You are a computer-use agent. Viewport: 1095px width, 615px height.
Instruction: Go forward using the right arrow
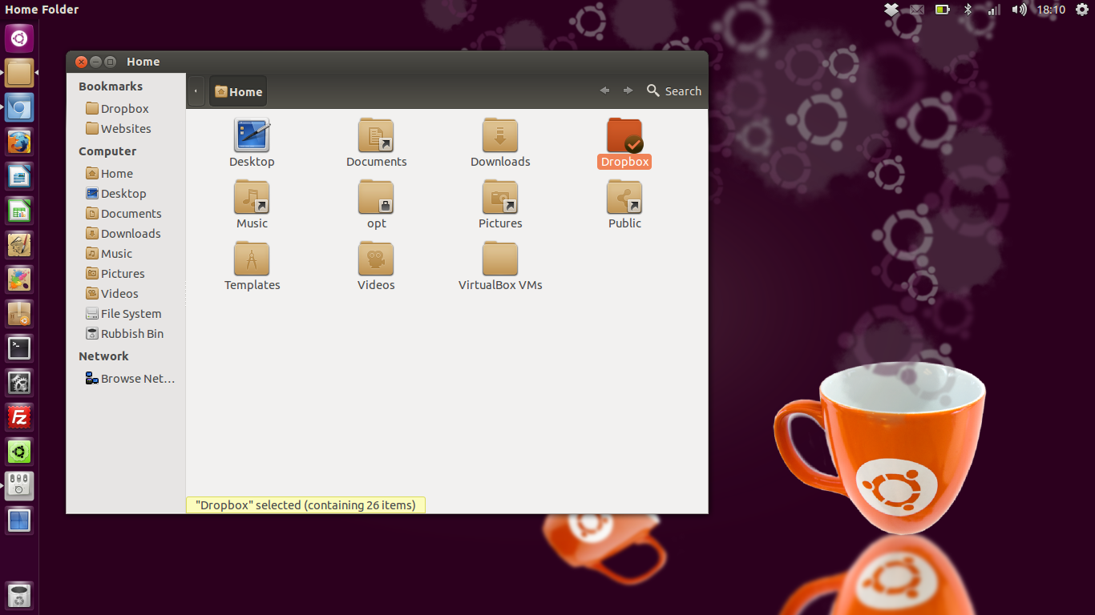(628, 91)
